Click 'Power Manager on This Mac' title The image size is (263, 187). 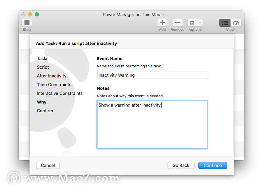[131, 15]
